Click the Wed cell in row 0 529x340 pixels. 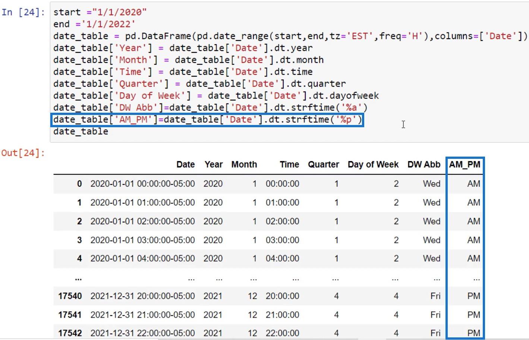[x=432, y=184]
